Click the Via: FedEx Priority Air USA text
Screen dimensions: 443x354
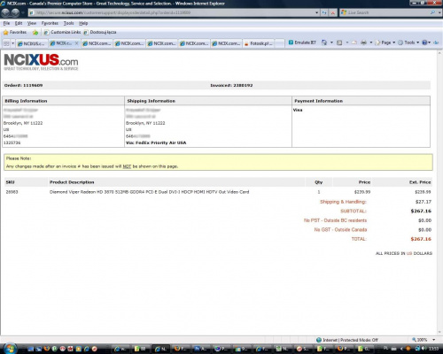[x=156, y=142]
